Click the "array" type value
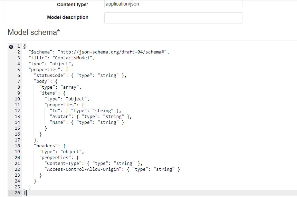The width and height of the screenshot is (297, 197). [x=69, y=87]
